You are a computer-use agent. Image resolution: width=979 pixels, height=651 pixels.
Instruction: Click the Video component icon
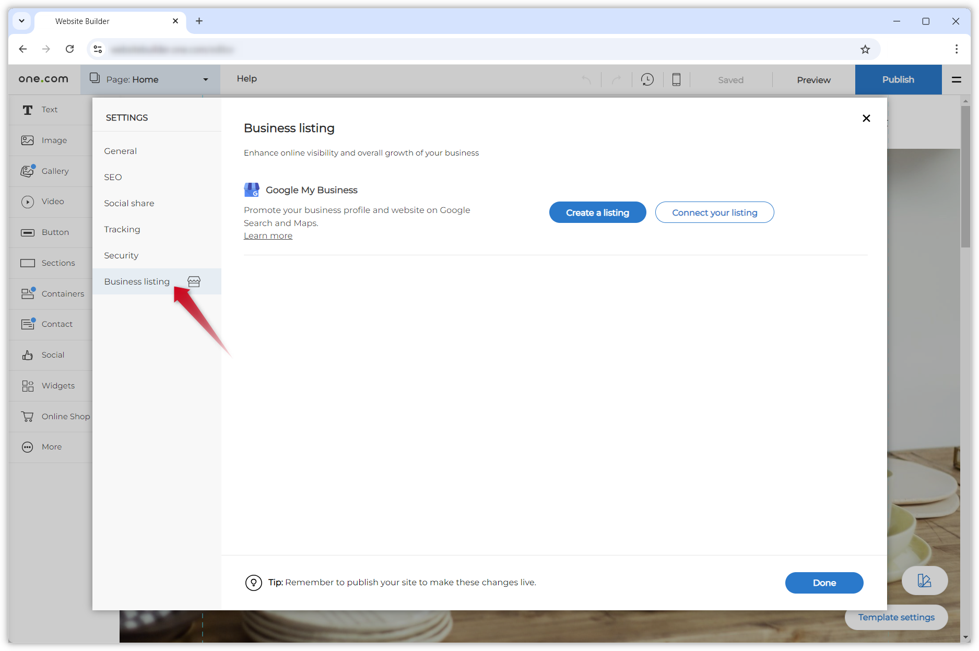(28, 202)
